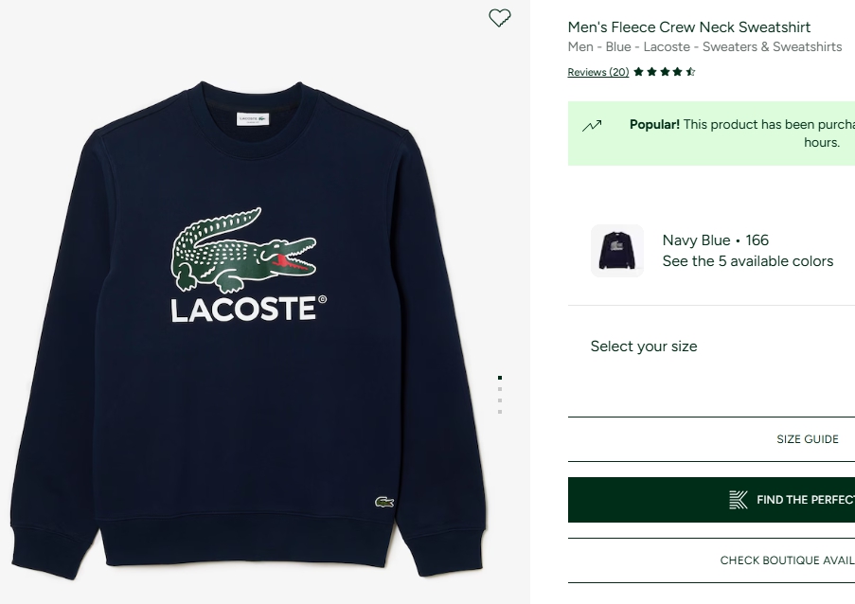Open the Size Guide panel
This screenshot has height=604, width=855.
(x=807, y=439)
